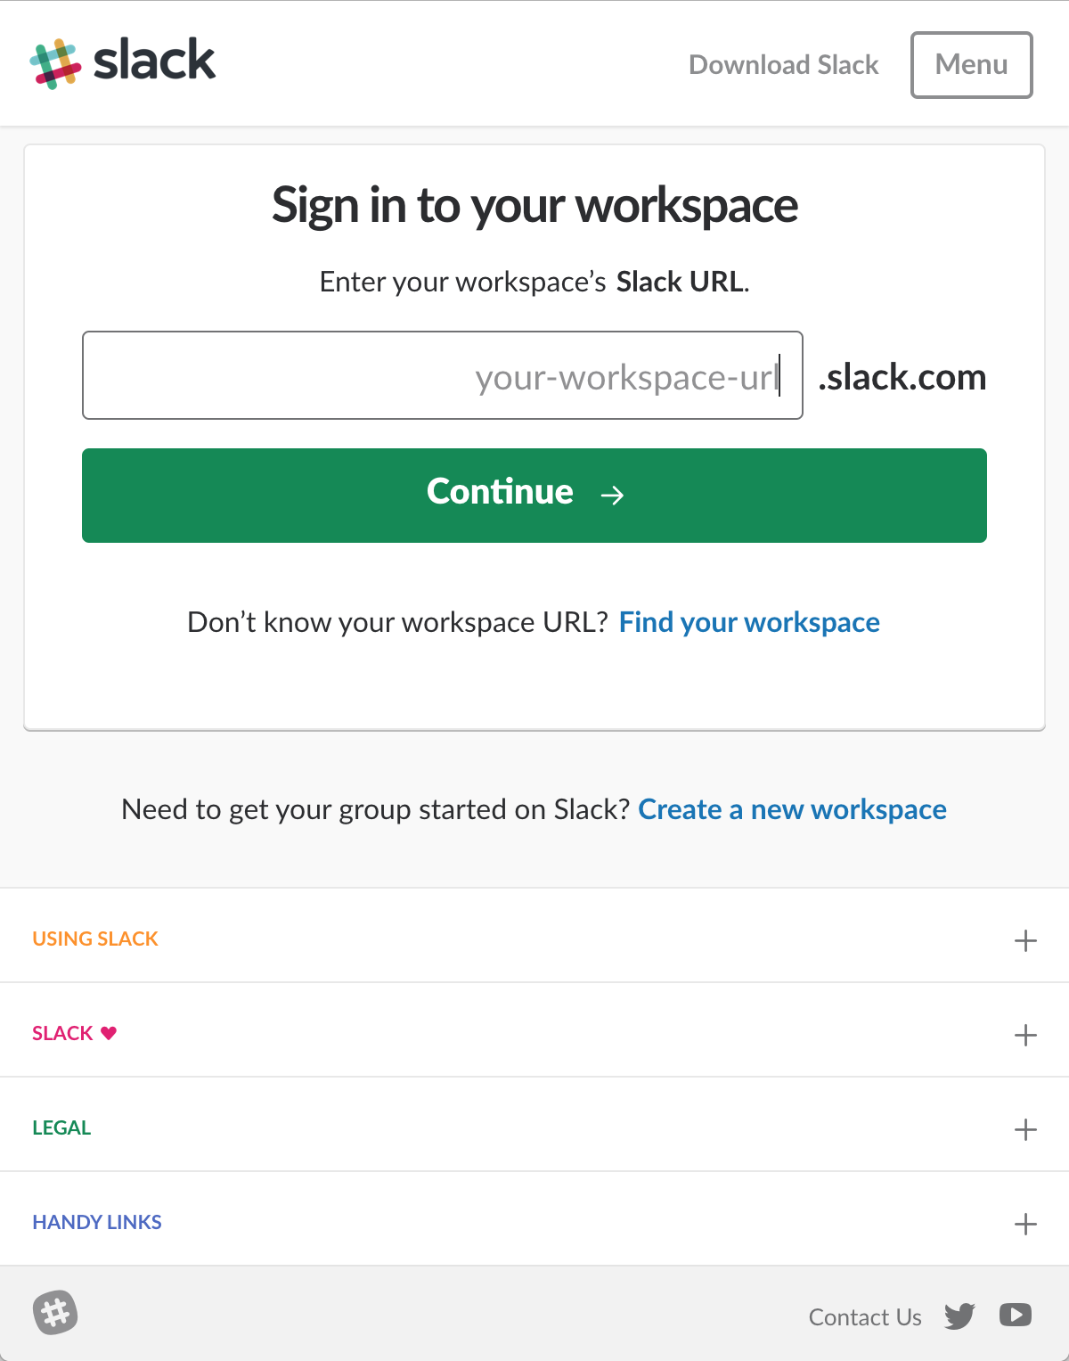This screenshot has width=1069, height=1361.
Task: Click the green Continue button
Action: coord(534,496)
